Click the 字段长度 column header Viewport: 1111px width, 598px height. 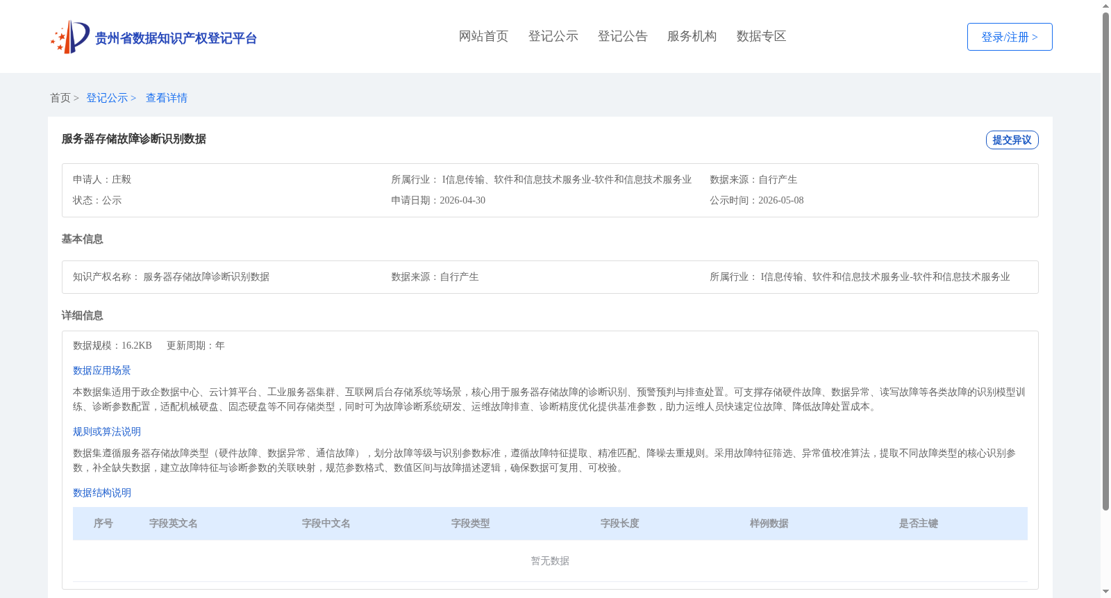(620, 523)
